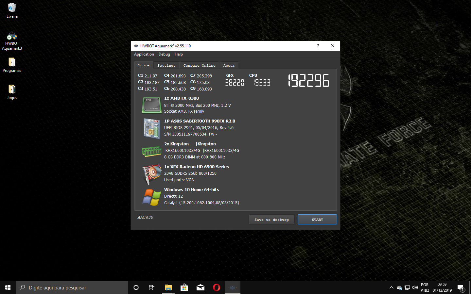Screen dimensions: 471x294
Task: Switch to the Score tab
Action: (x=144, y=65)
